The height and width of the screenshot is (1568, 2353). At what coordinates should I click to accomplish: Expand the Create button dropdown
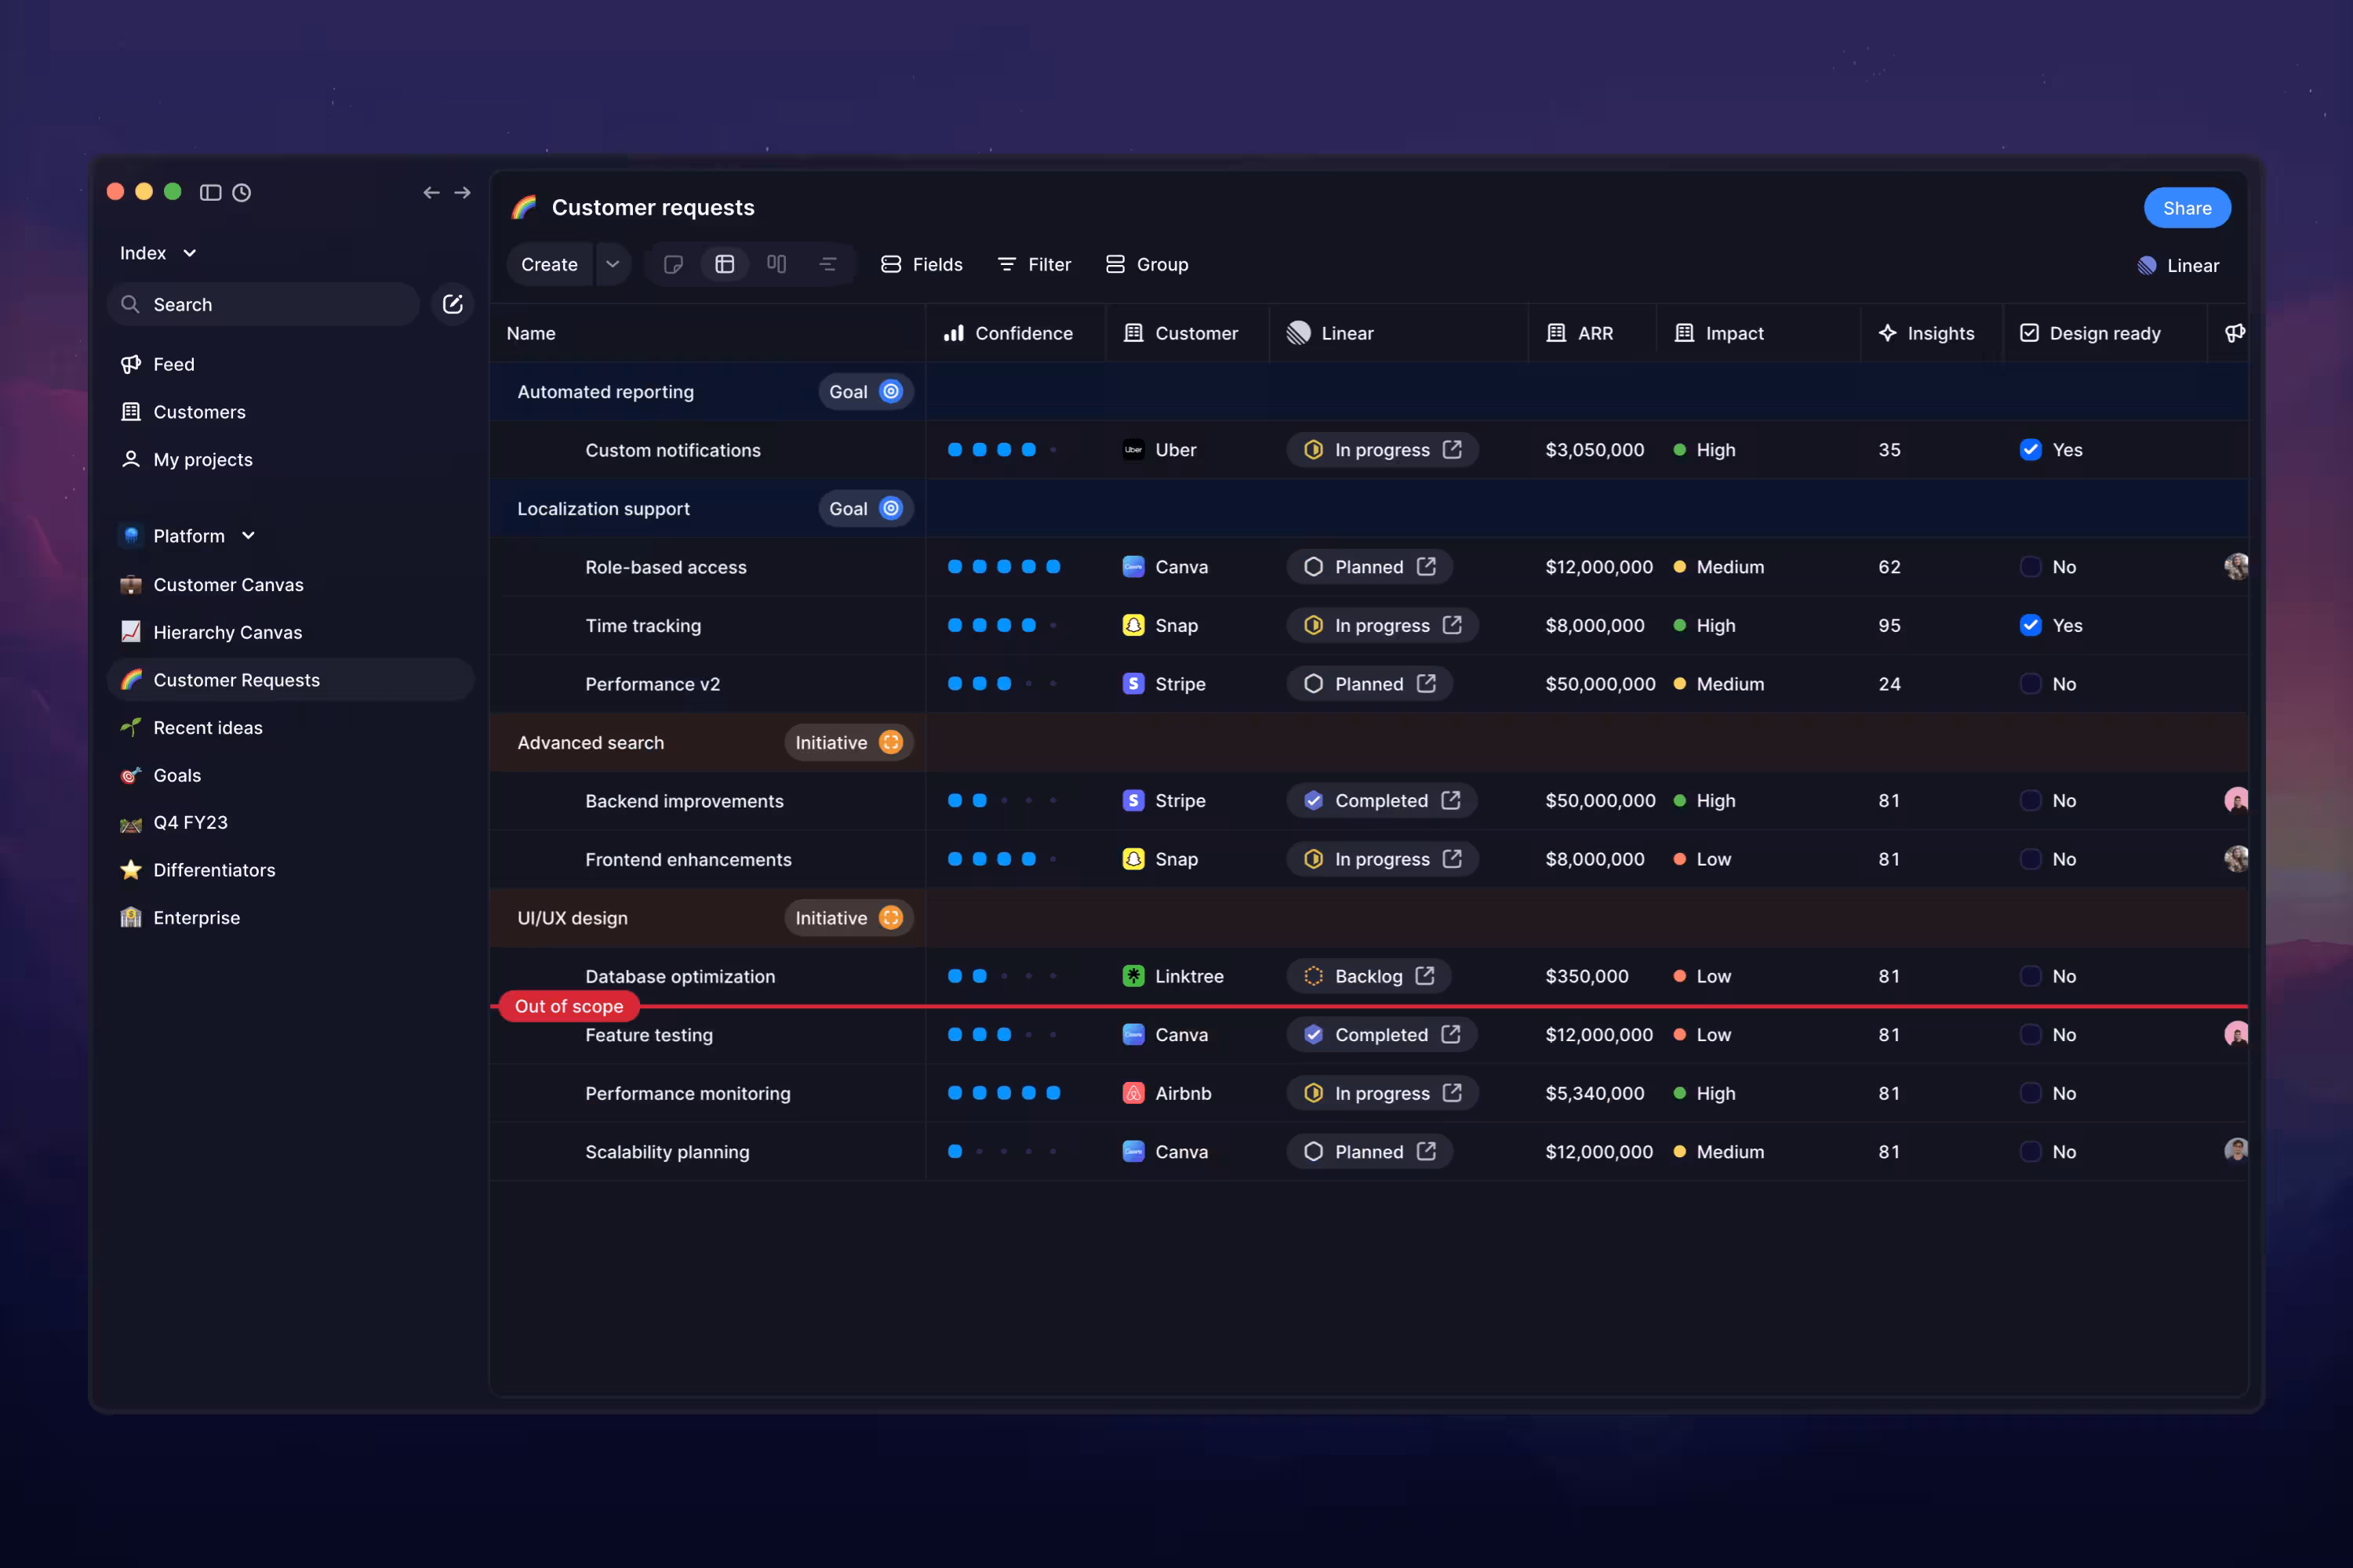tap(613, 264)
